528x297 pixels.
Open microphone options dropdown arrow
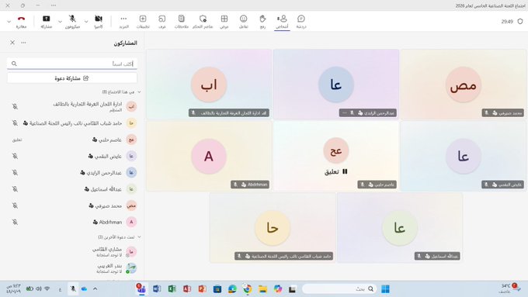60,22
